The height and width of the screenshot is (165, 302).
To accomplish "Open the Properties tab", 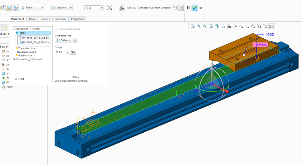I will [x=77, y=19].
